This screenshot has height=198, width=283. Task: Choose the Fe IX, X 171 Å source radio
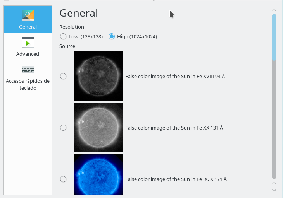[63, 179]
